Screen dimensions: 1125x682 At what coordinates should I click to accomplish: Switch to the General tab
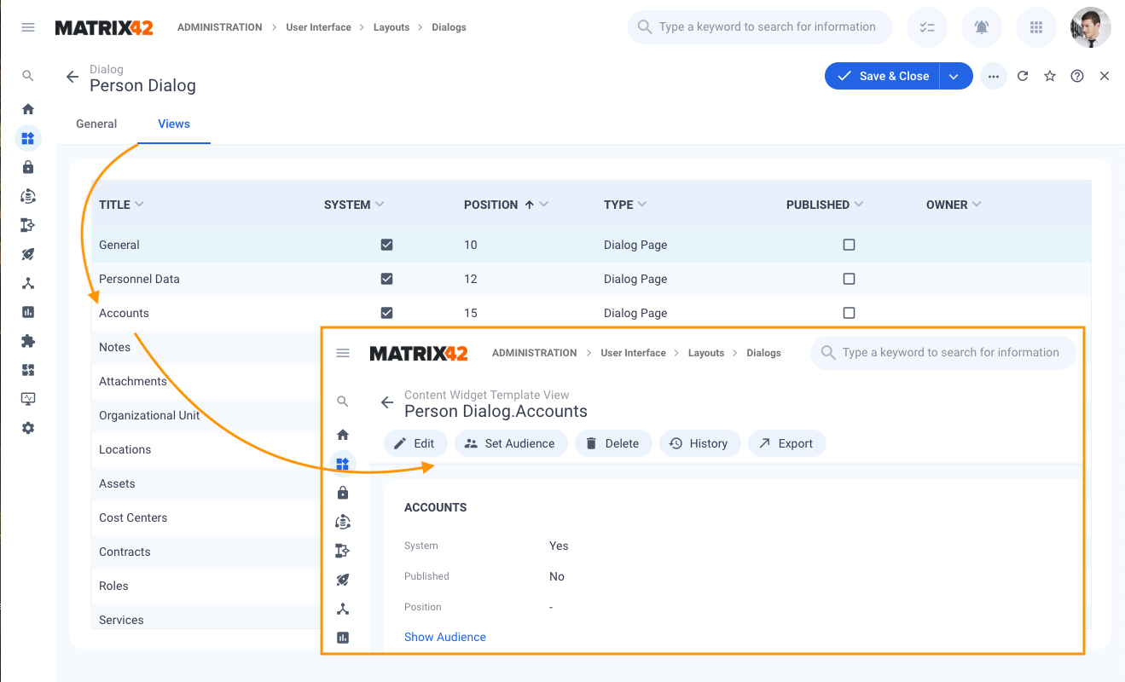pos(96,124)
